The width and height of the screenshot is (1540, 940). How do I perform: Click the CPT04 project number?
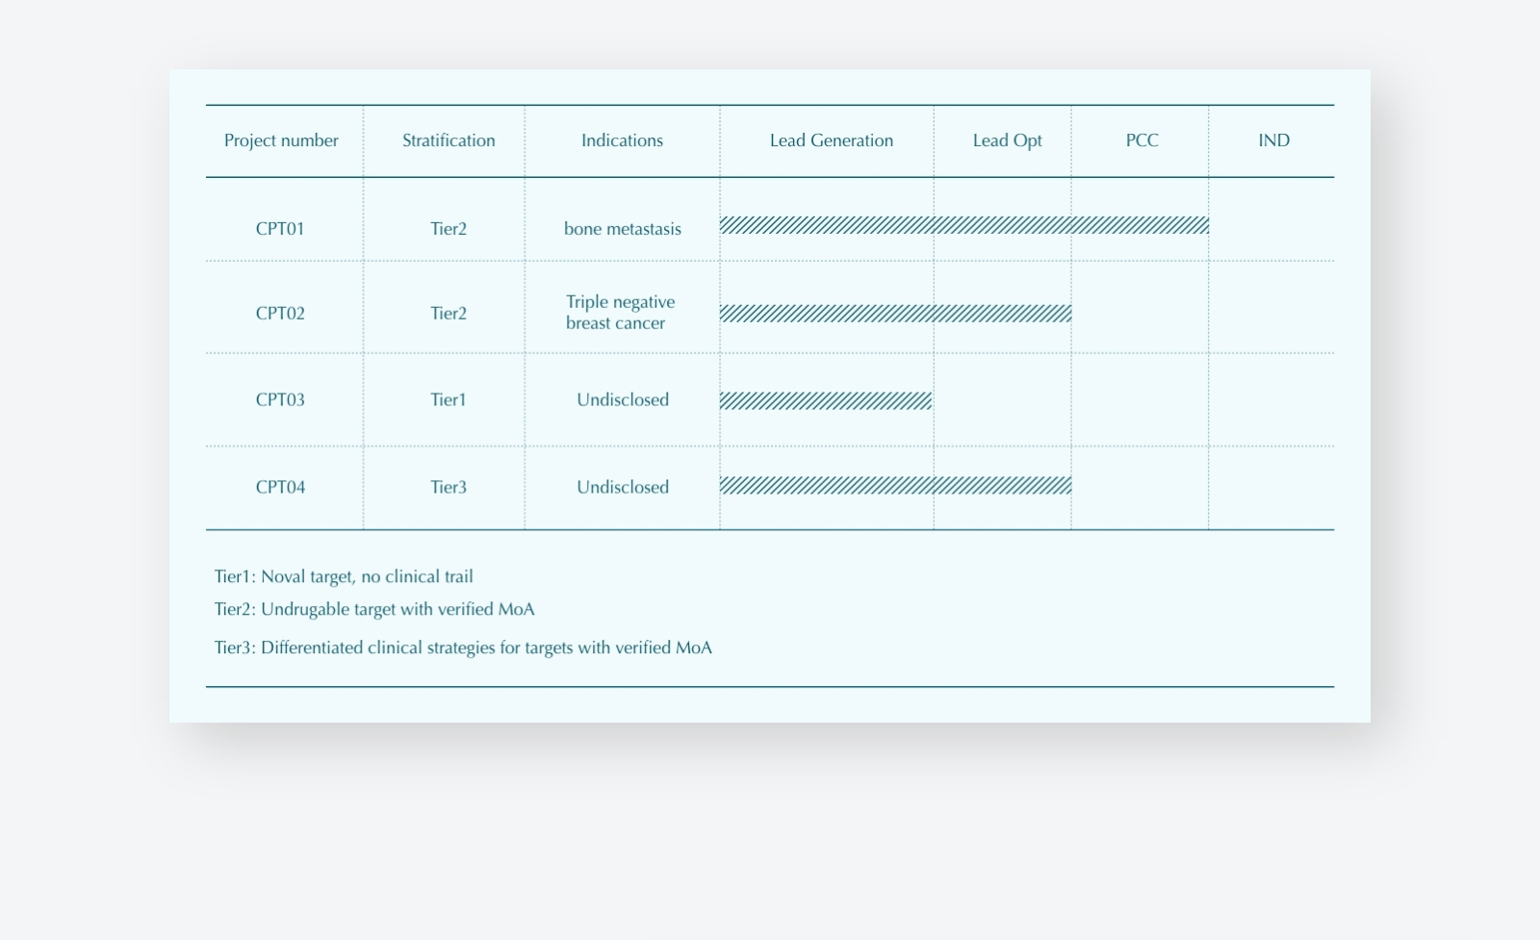coord(280,488)
